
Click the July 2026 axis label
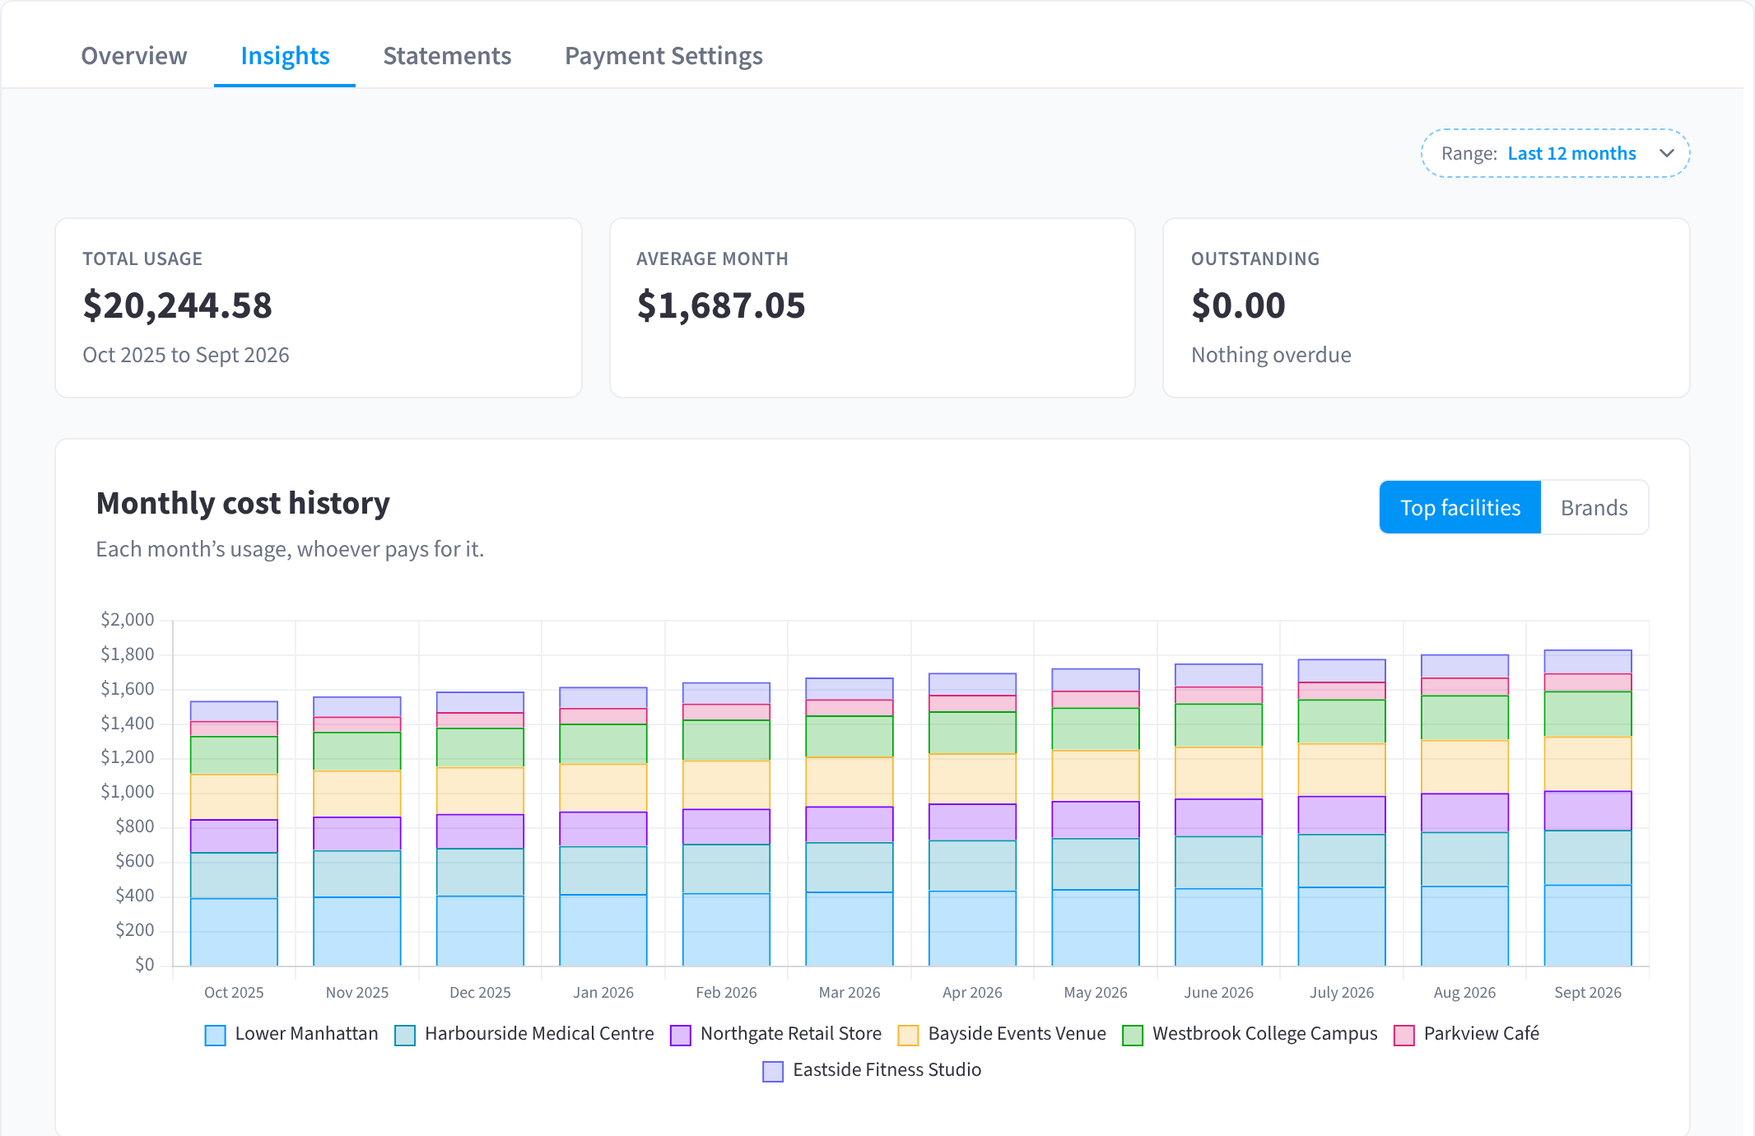click(x=1342, y=992)
